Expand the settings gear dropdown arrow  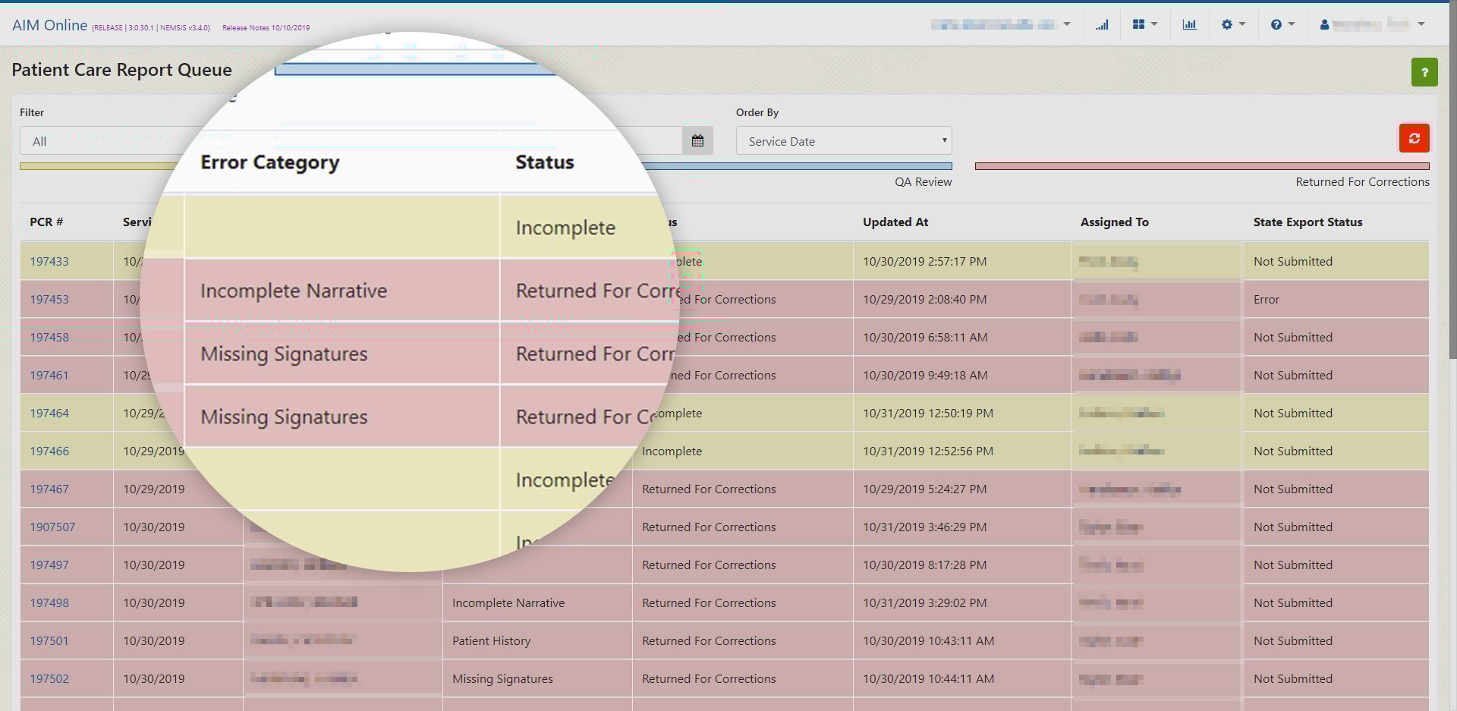[x=1241, y=24]
